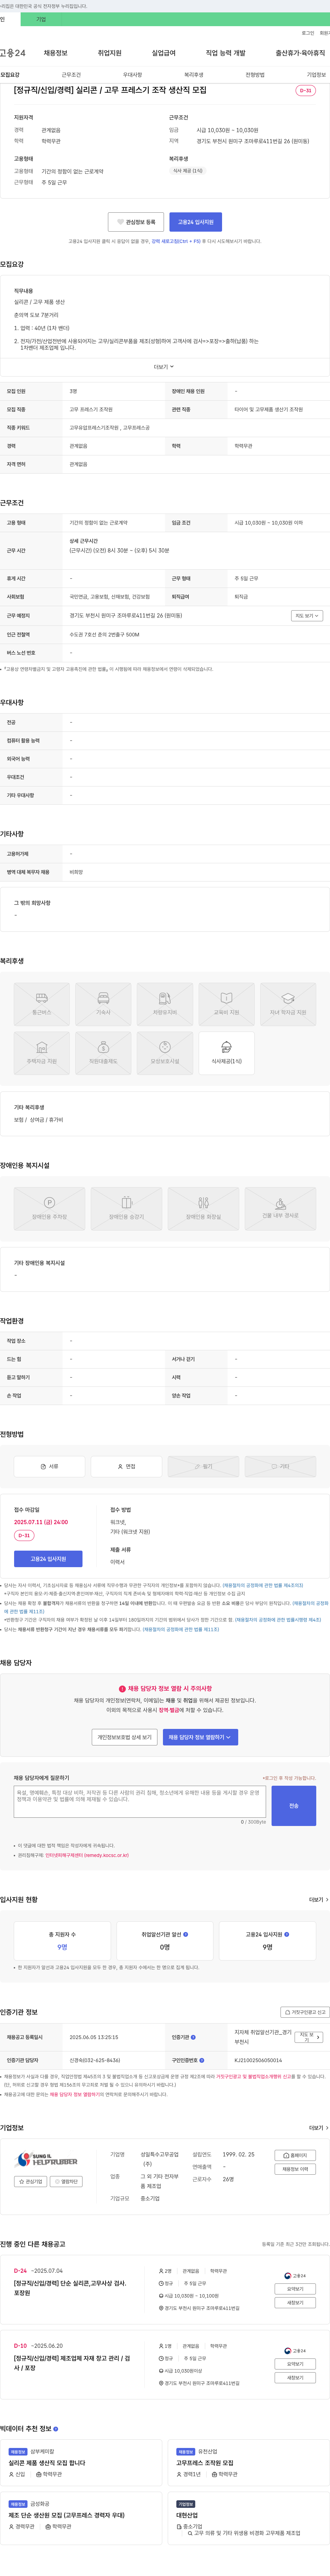Image resolution: width=330 pixels, height=2576 pixels.
Task: Switch to the 전형방법 tab
Action: [255, 75]
